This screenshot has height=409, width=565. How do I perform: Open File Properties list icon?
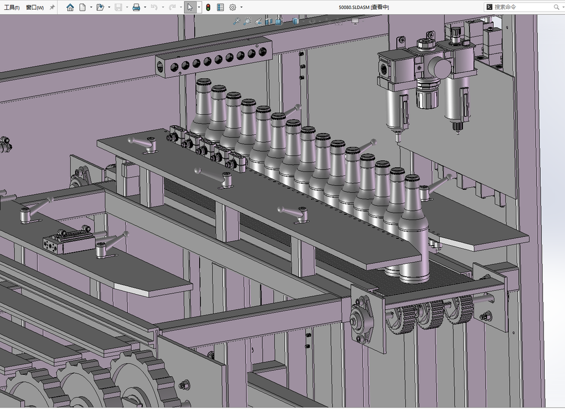[221, 7]
